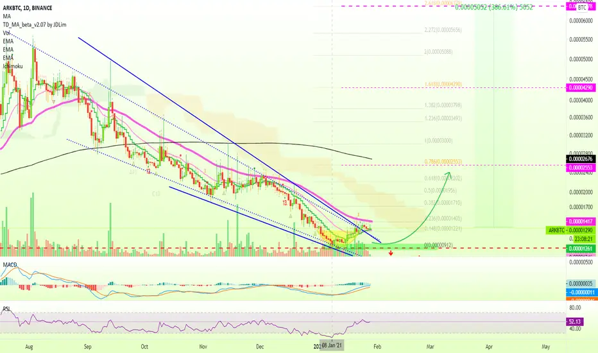Click the green ARKBTC 0.00001290 price tag
The width and height of the screenshot is (598, 353).
click(570, 230)
